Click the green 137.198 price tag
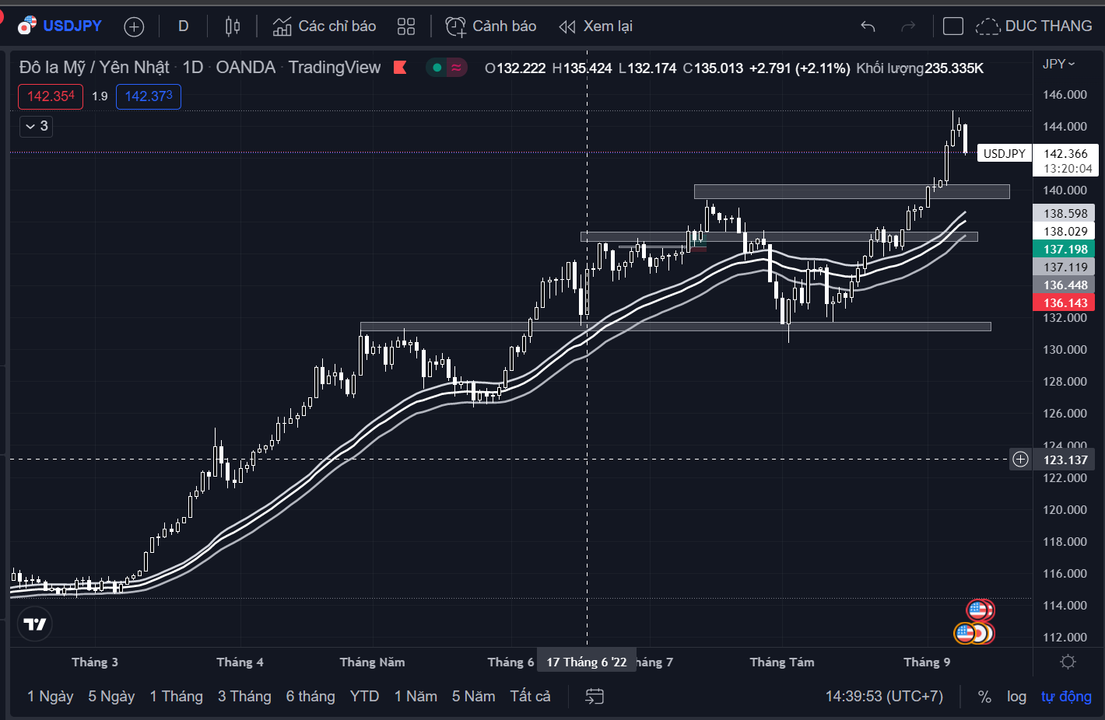 (1064, 249)
